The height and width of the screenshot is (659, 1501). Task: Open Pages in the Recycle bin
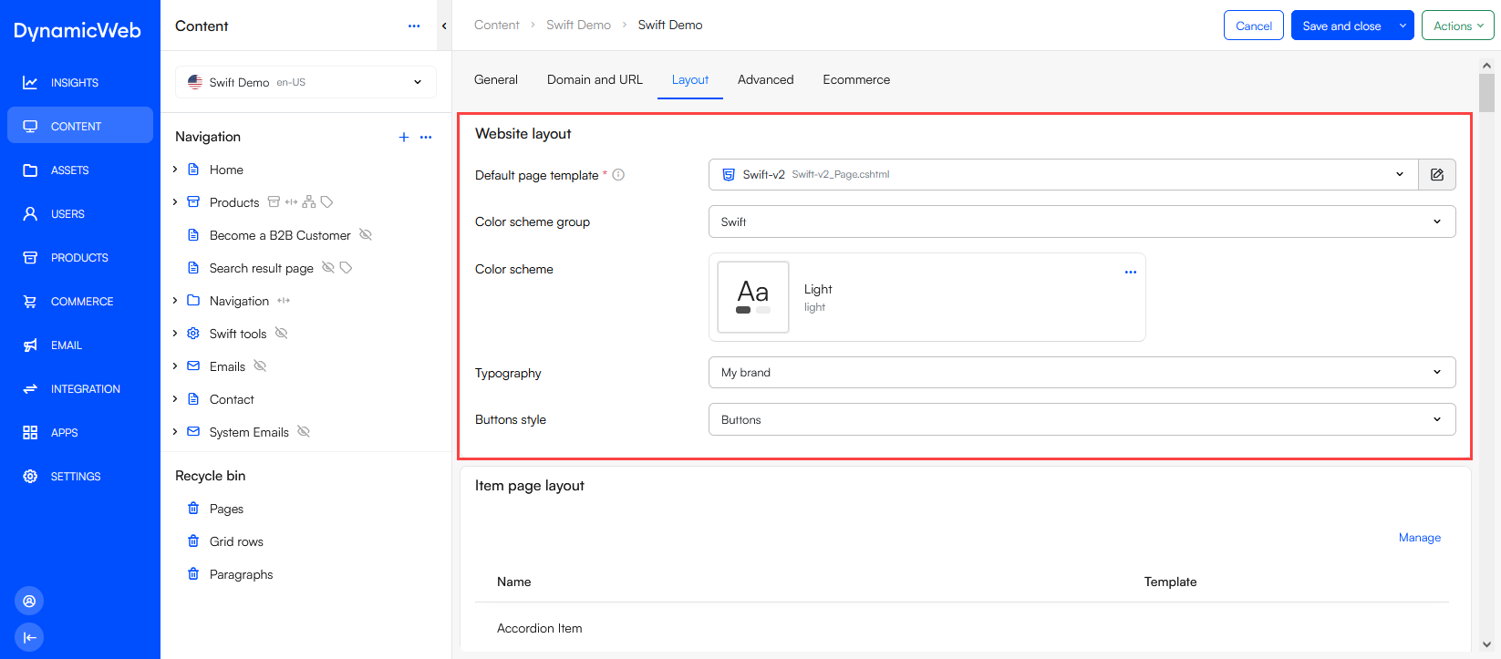click(x=226, y=509)
